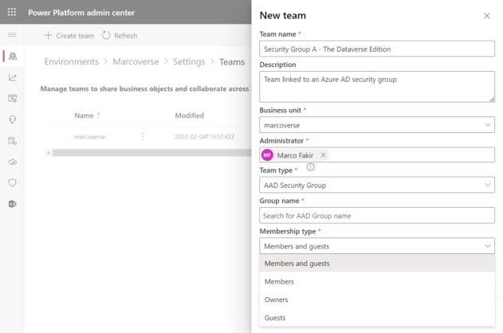
Task: Click the Create team button
Action: click(x=69, y=36)
